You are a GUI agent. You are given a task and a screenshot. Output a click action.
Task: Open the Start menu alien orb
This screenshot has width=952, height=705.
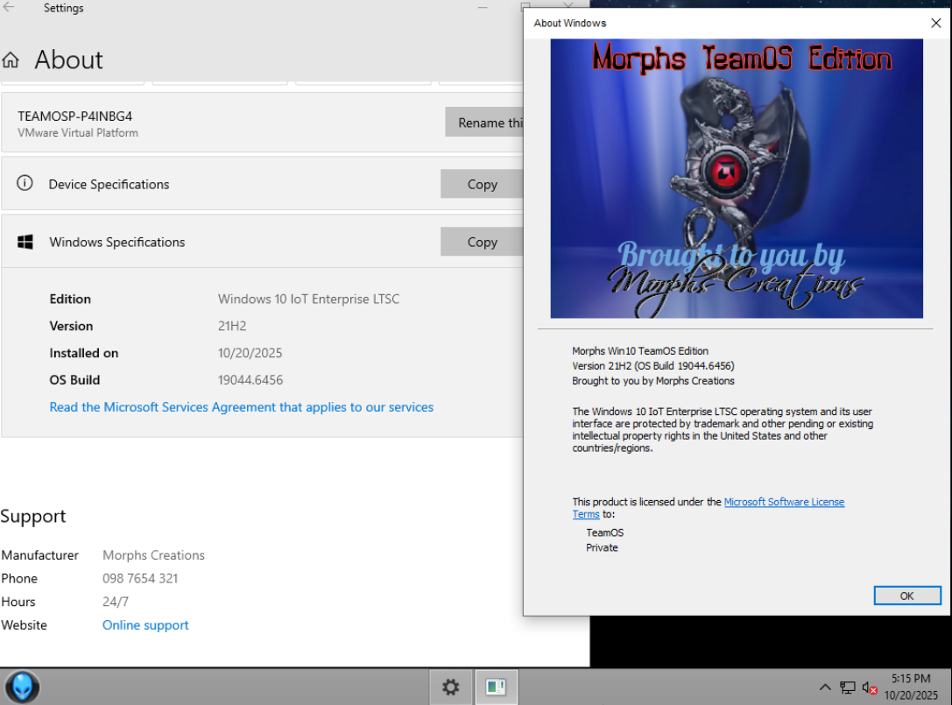23,687
